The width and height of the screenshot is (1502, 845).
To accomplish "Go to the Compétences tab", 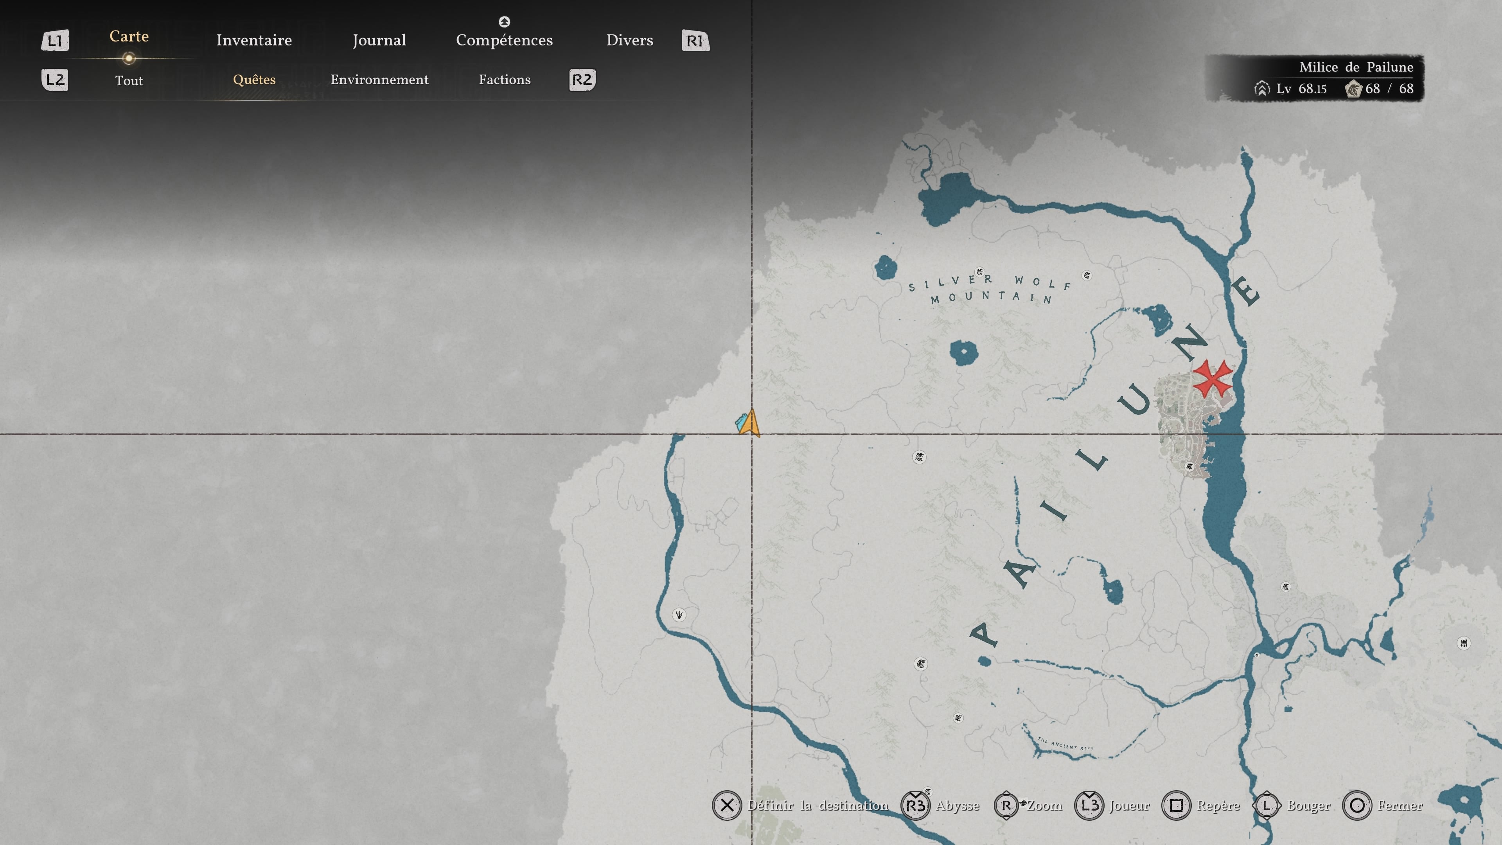I will click(x=504, y=40).
